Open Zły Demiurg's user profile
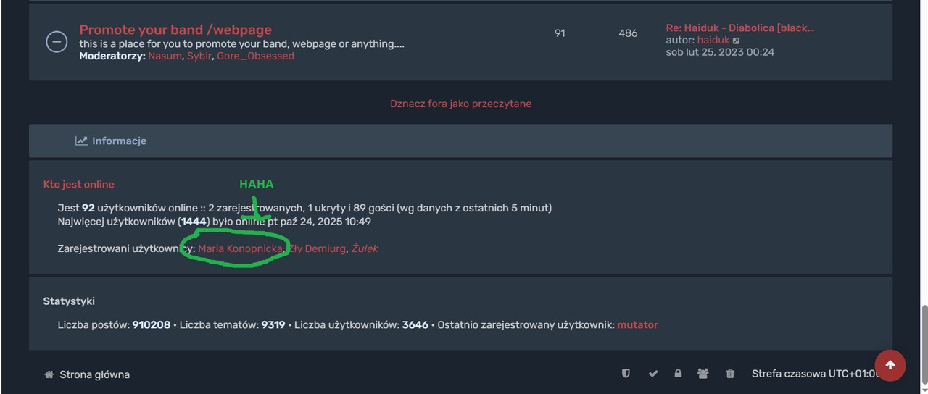Viewport: 928px width, 394px height. (317, 248)
